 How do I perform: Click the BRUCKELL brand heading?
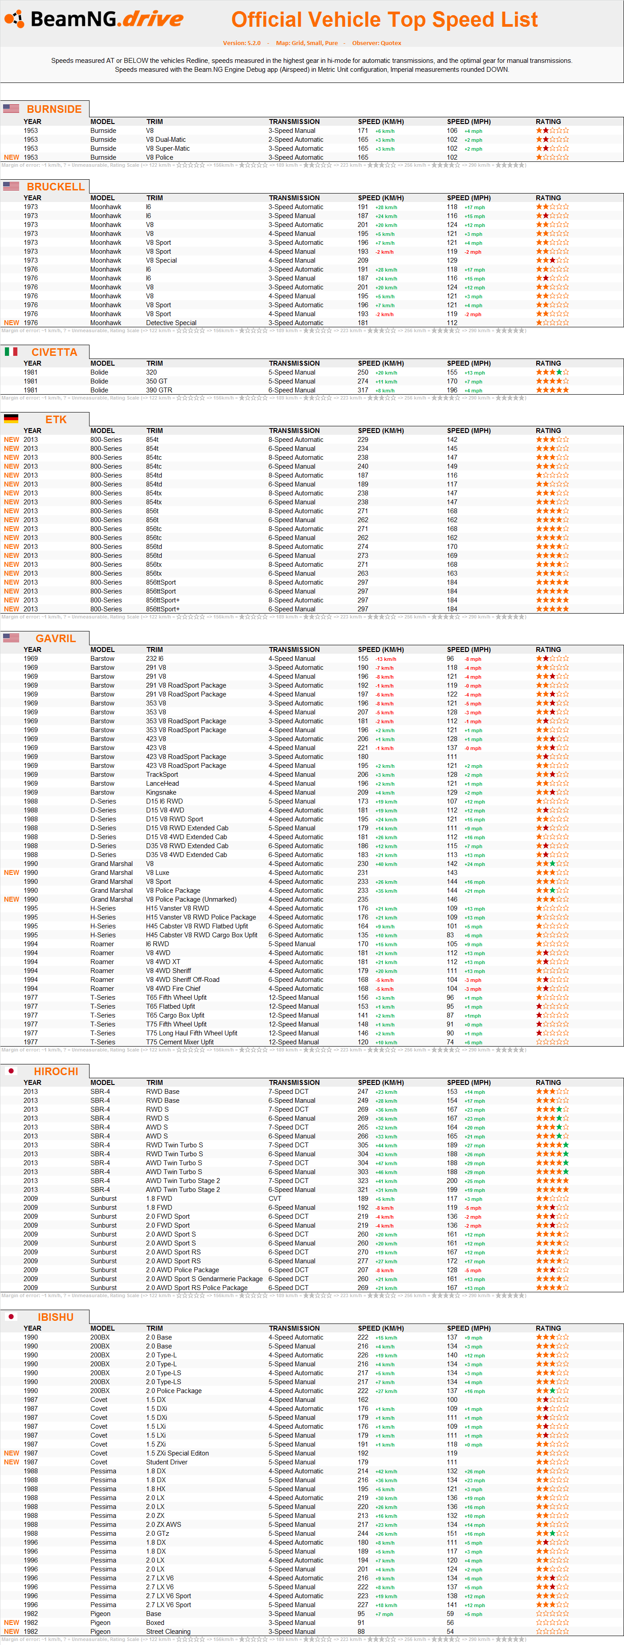pyautogui.click(x=56, y=186)
